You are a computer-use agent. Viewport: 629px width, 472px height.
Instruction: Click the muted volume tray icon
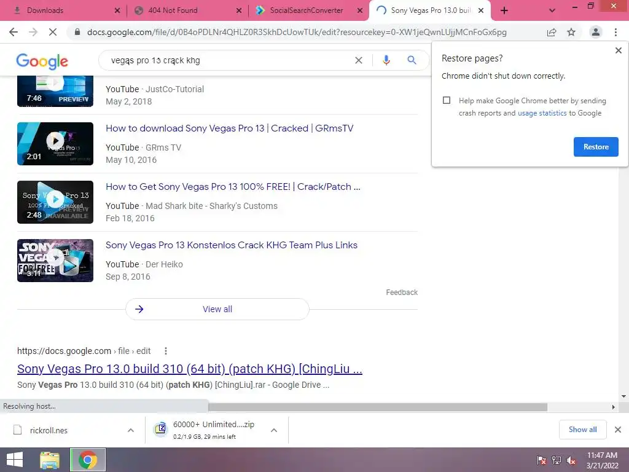coord(571,460)
